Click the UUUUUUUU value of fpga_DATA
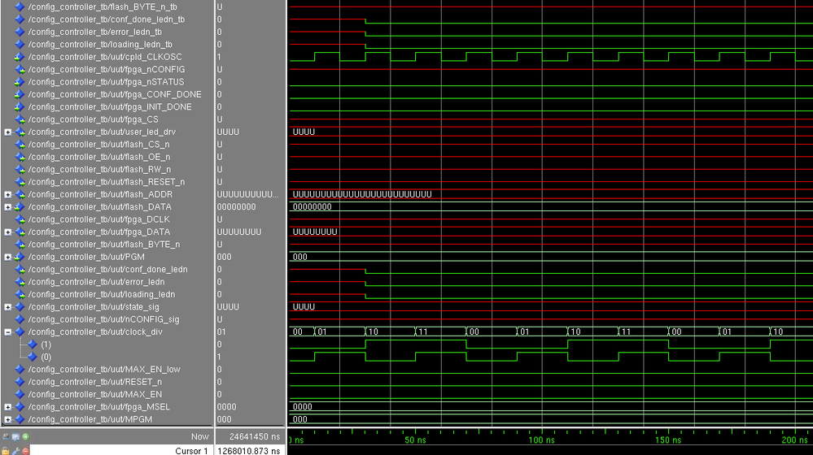 point(239,232)
